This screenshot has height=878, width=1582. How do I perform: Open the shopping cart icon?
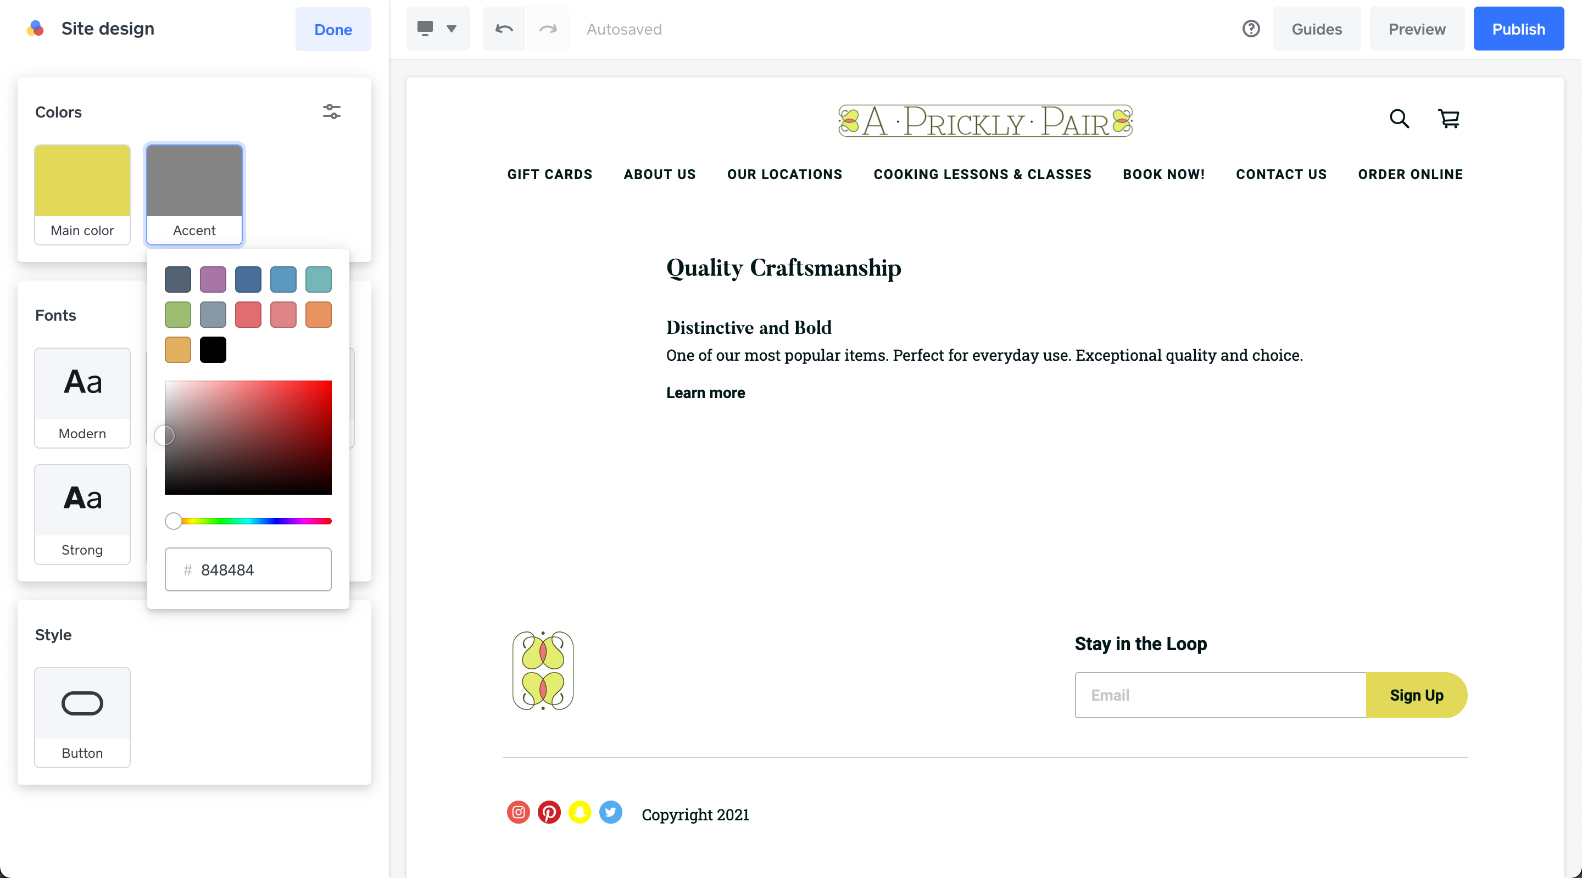tap(1449, 119)
